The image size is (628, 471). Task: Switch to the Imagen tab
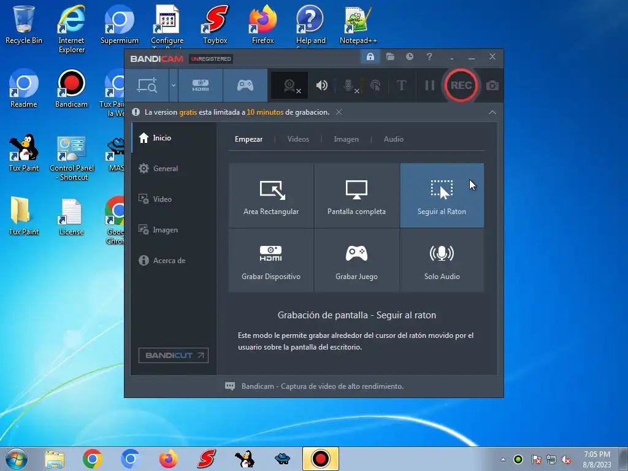pyautogui.click(x=347, y=139)
